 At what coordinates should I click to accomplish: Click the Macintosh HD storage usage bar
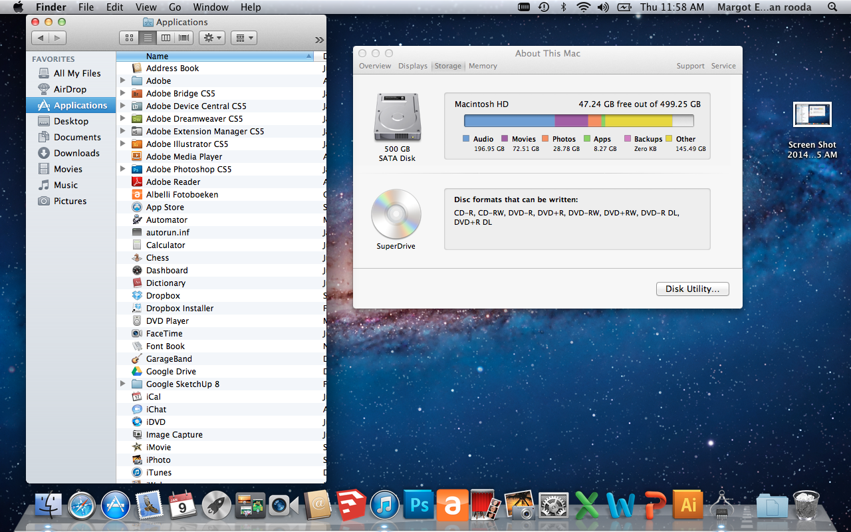(x=579, y=120)
